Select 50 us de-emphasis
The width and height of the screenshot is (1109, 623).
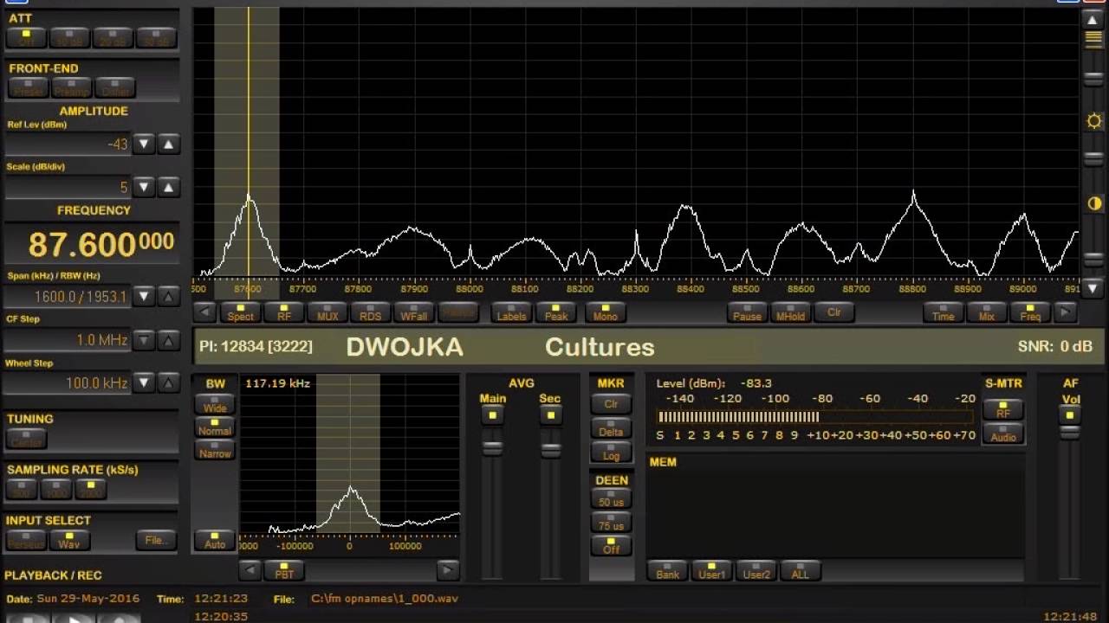tap(611, 499)
